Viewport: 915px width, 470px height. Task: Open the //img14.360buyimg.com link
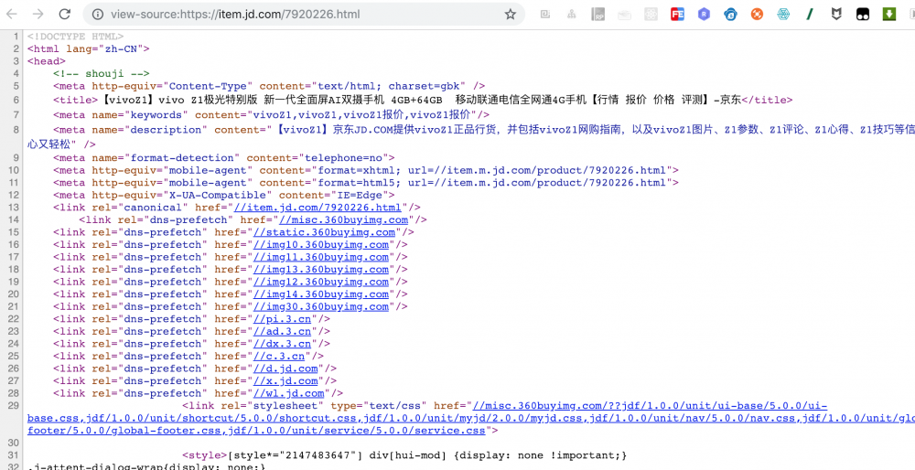click(321, 294)
